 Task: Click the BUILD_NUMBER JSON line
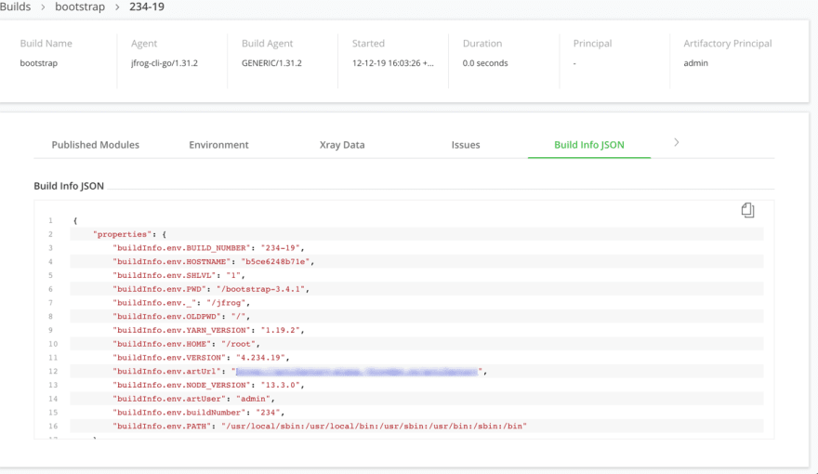click(416, 248)
